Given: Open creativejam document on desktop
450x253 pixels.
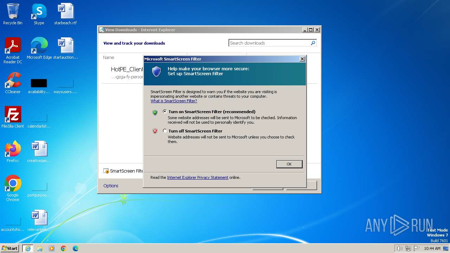Looking at the screenshot, I should [x=39, y=152].
